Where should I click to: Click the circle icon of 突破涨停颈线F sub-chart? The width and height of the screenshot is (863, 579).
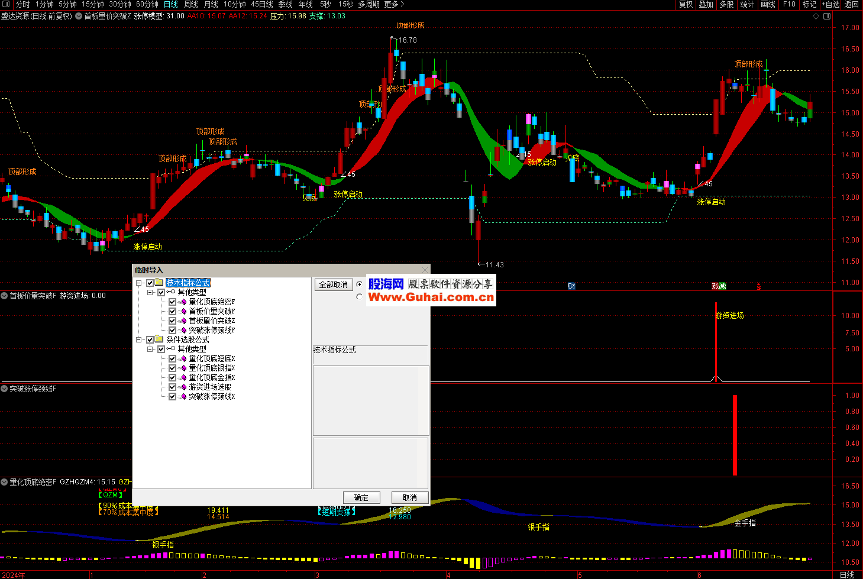[4, 389]
